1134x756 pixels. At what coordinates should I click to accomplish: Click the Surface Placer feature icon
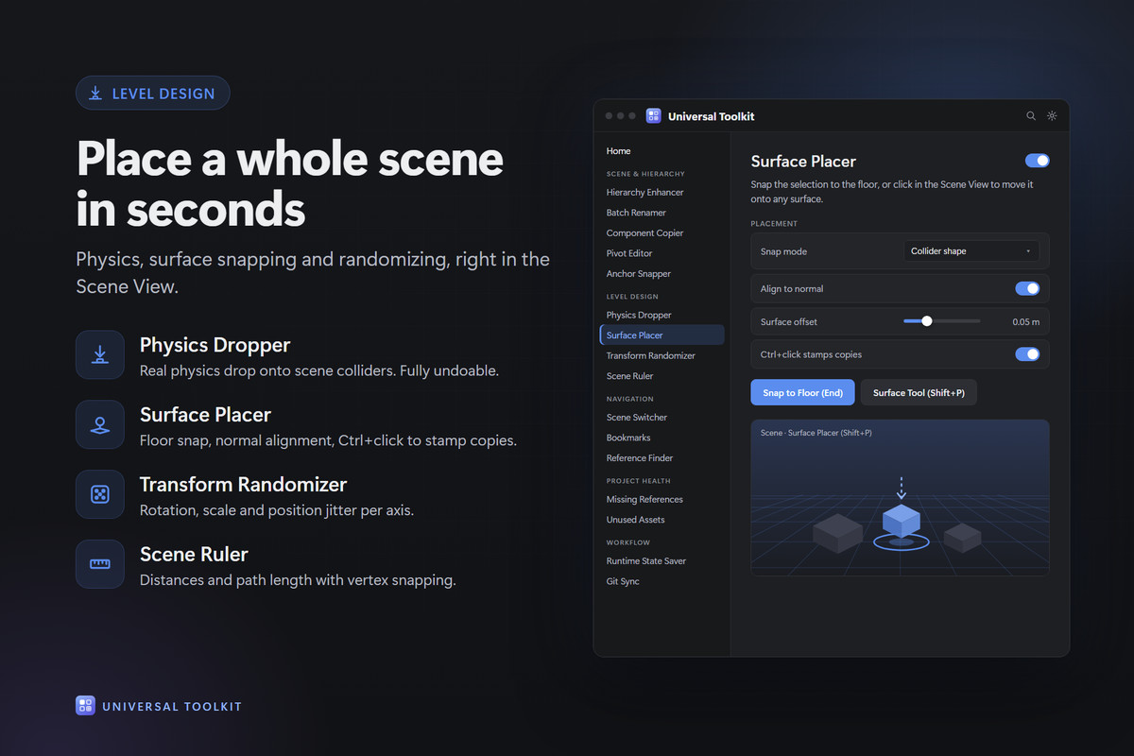coord(100,424)
